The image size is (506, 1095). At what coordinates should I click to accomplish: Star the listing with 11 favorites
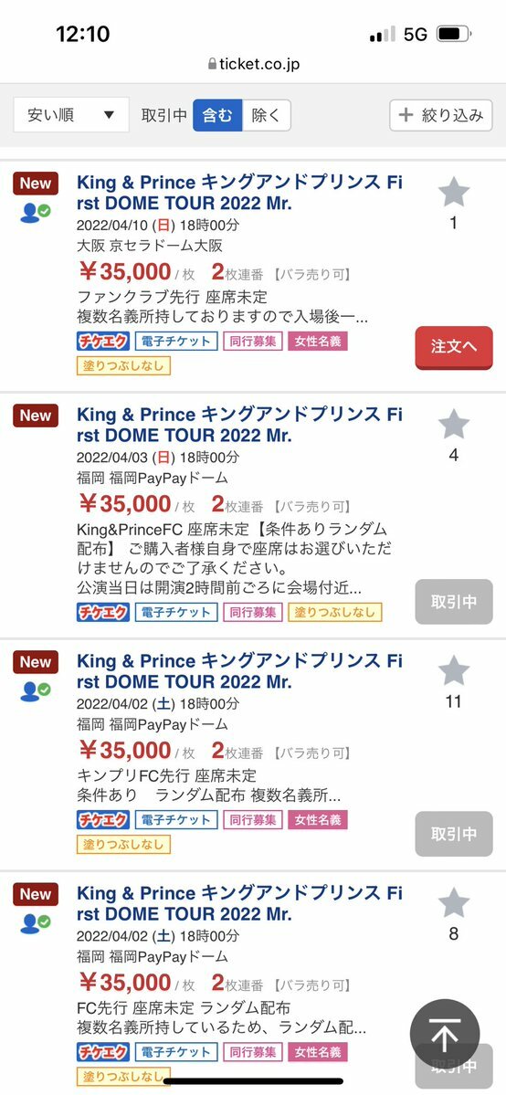454,670
